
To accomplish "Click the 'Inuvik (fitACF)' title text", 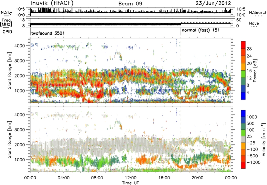I will (x=52, y=3).
